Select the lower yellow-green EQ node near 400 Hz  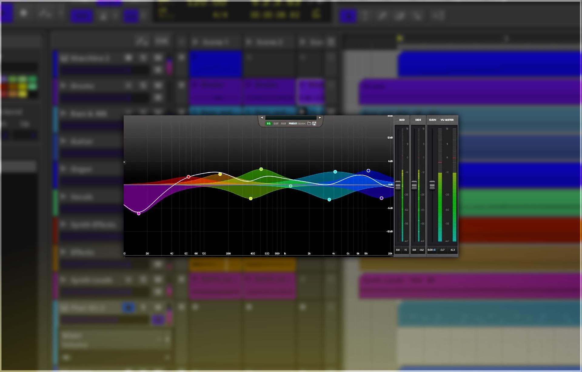pyautogui.click(x=251, y=198)
